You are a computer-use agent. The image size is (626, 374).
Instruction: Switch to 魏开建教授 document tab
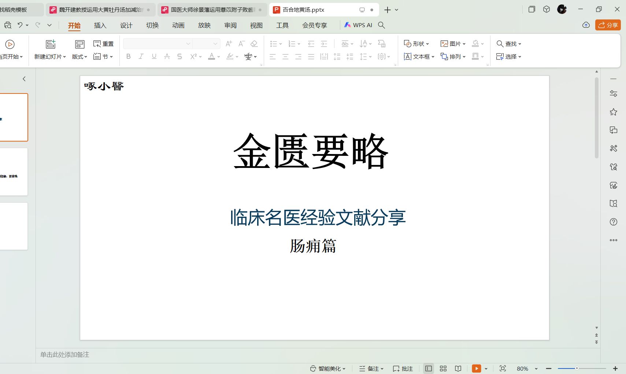(x=100, y=10)
